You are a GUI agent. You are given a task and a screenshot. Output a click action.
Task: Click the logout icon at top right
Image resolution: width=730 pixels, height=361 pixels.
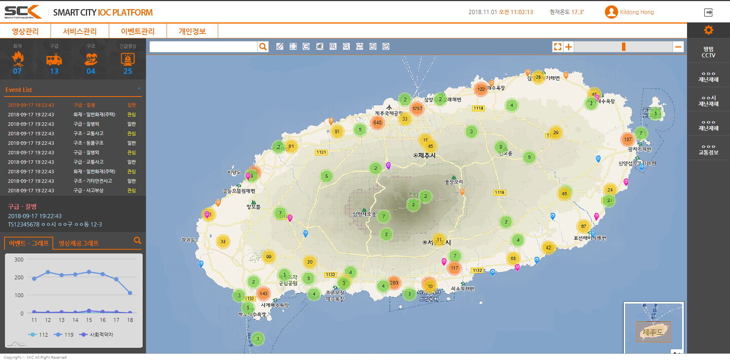[x=708, y=13]
